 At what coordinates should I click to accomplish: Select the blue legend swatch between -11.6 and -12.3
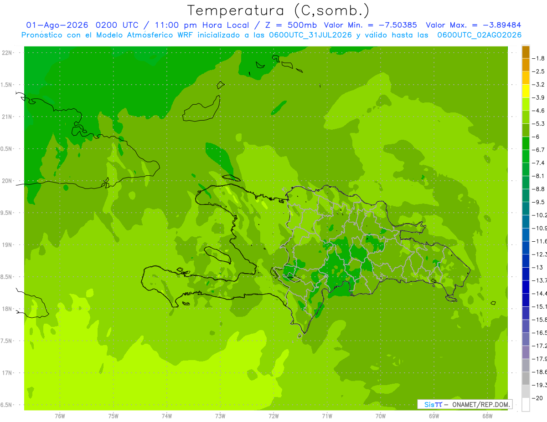526,248
